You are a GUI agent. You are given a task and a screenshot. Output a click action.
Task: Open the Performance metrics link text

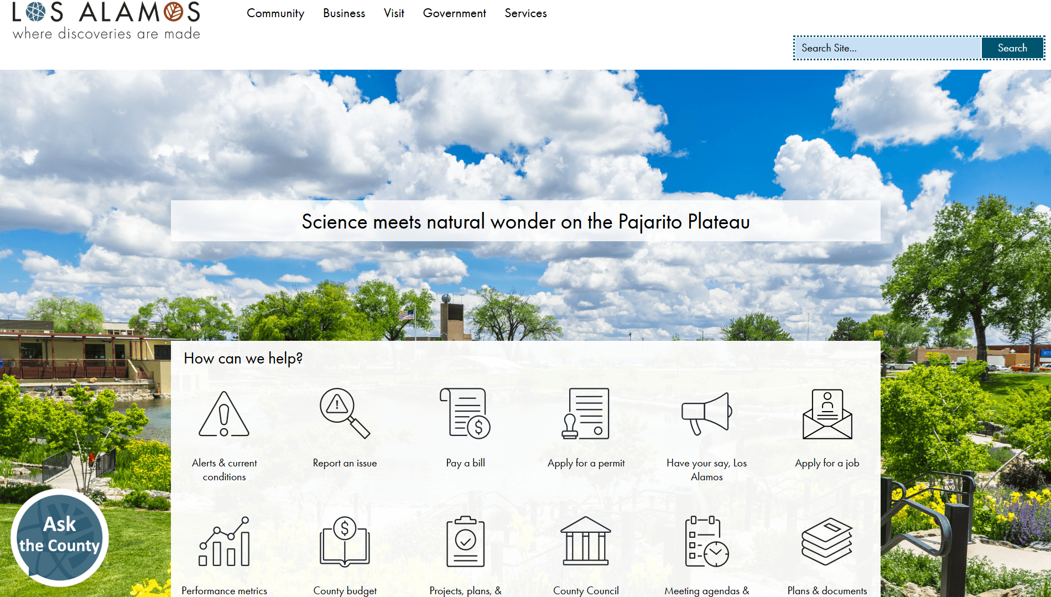224,591
